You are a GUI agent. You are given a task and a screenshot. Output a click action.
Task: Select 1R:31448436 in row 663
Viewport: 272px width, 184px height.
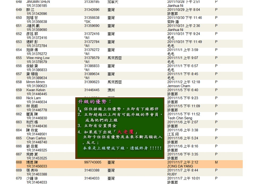coord(37,126)
